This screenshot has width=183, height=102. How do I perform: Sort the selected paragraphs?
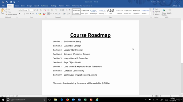tap(66, 10)
